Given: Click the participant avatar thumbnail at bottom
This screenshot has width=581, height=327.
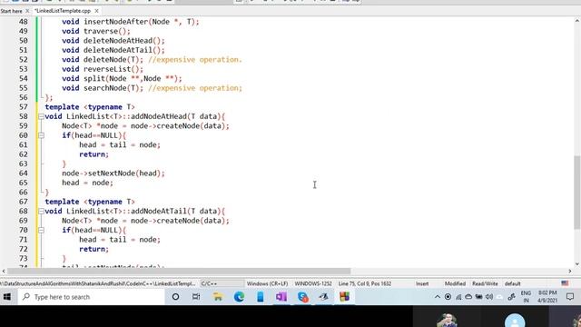Looking at the screenshot, I should pos(515,321).
